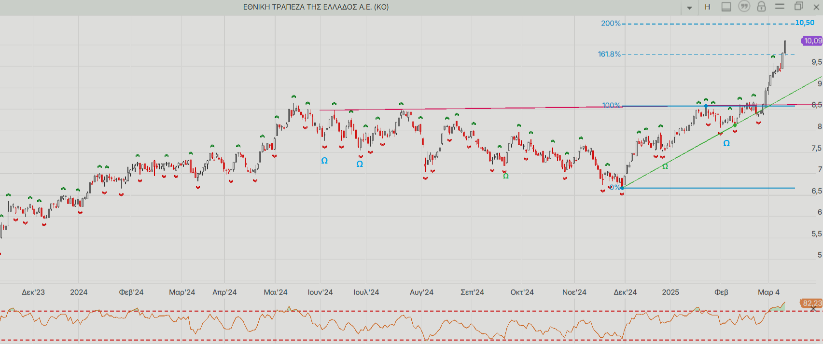Click the blue Ω marker near Ιουν'24
The width and height of the screenshot is (823, 344).
(324, 161)
